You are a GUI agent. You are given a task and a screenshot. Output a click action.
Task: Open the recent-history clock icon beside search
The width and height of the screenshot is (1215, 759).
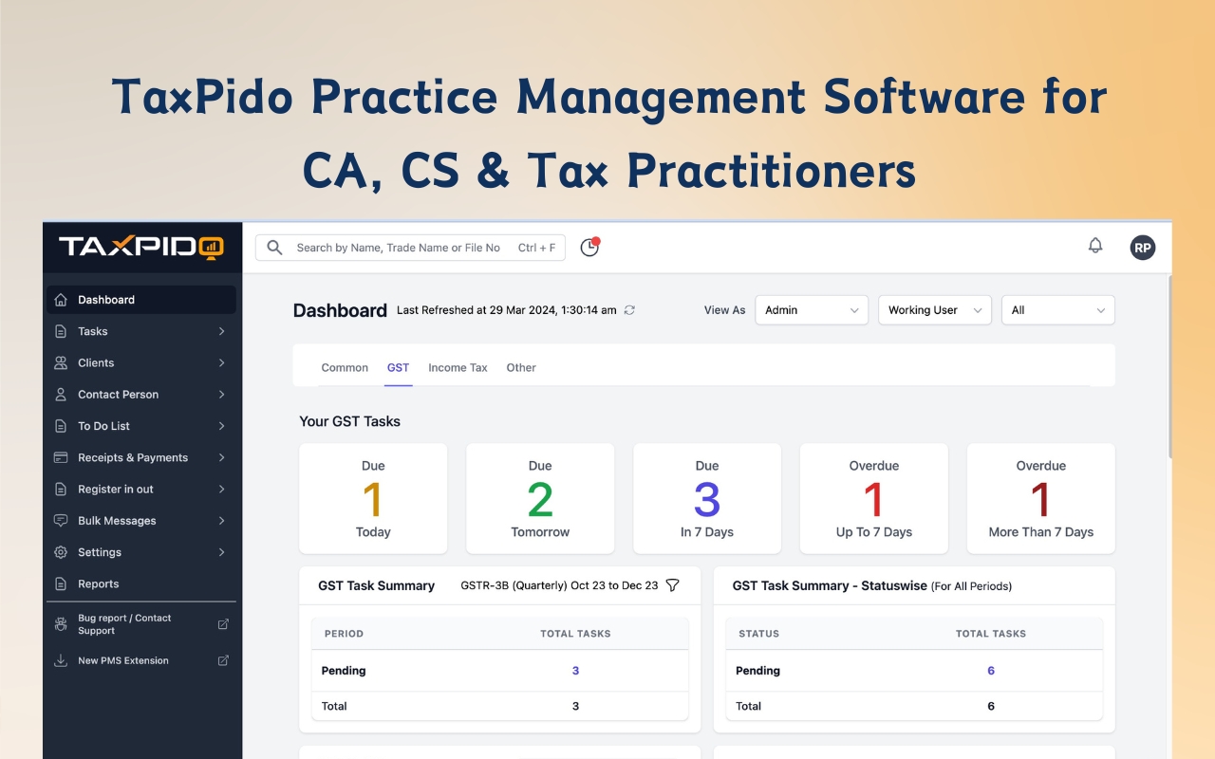pos(589,247)
